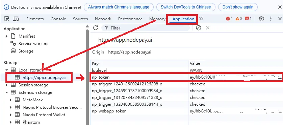Open the Network tab
The width and height of the screenshot is (283, 125).
(x=103, y=19)
